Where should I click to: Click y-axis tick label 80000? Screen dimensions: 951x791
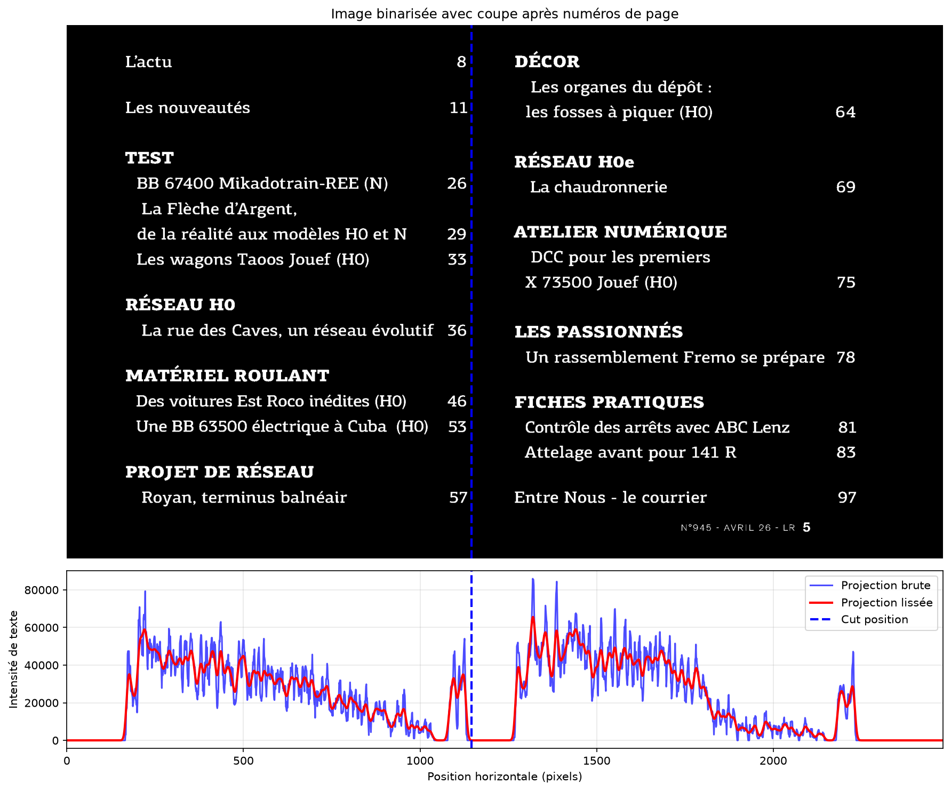(42, 590)
